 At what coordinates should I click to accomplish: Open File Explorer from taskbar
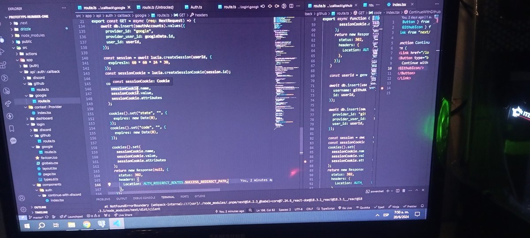[x=72, y=225]
